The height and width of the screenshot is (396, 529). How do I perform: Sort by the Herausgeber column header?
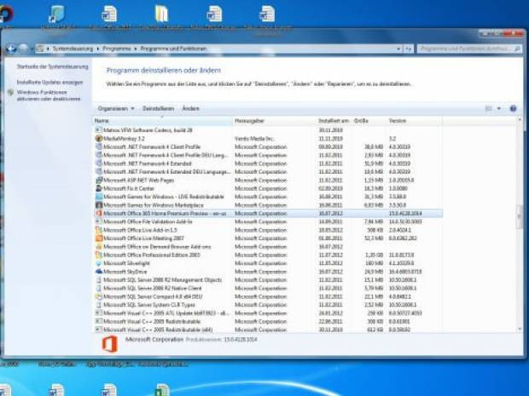click(274, 121)
